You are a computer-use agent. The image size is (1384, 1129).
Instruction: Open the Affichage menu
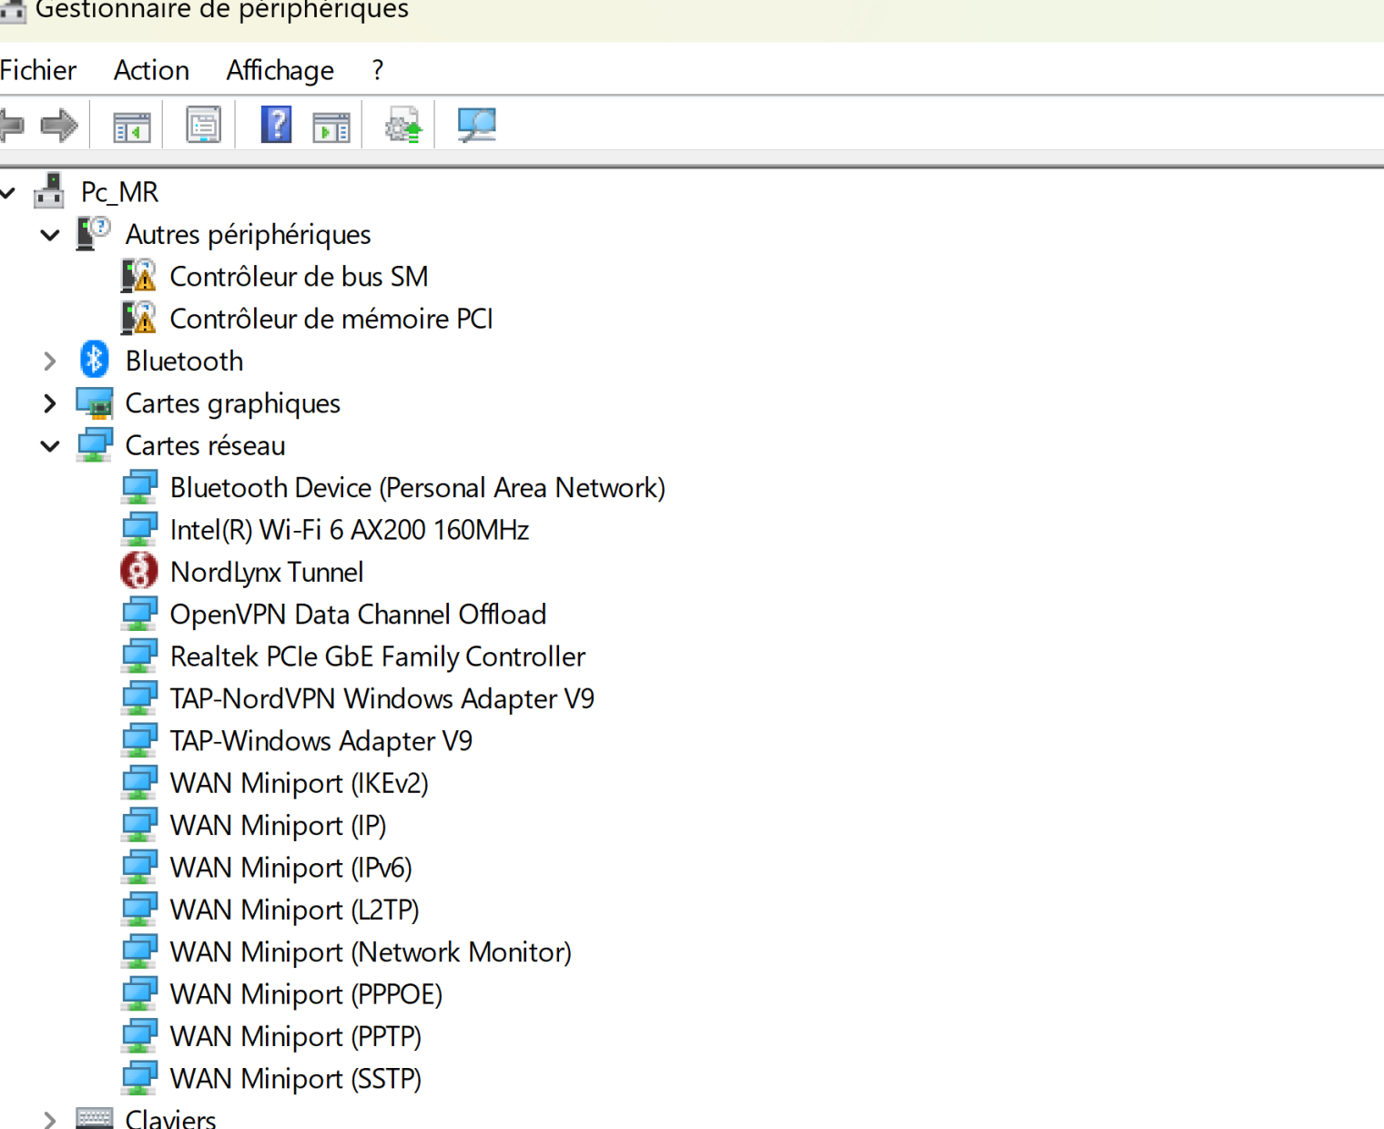pyautogui.click(x=280, y=70)
